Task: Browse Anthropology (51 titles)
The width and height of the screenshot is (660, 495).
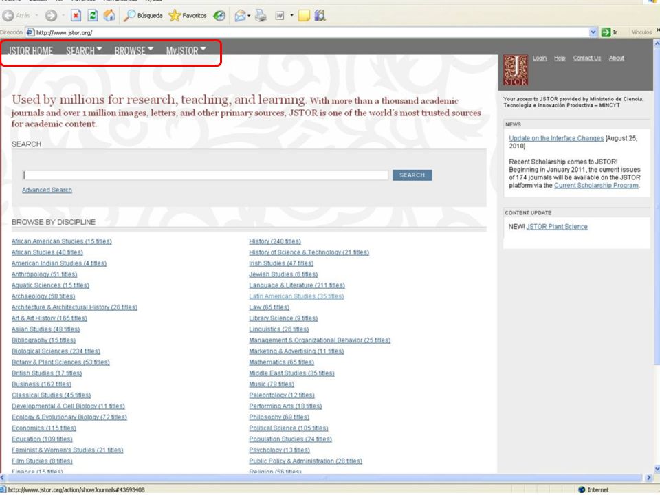Action: click(44, 274)
